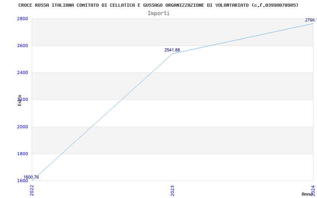Image resolution: width=317 pixels, height=198 pixels.
Task: Click the chart title CROCE ROSSA ITALIANA
Action: pos(158,5)
